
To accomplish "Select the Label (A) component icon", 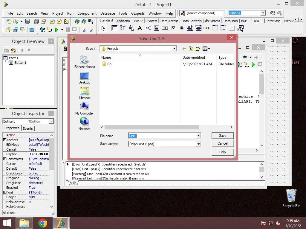I will 140,28.
